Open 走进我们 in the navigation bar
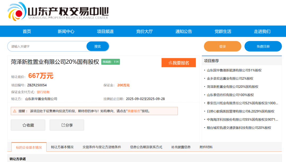 (262, 31)
